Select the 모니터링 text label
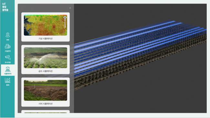Viewport: 210px width, 118px height. 8,62
